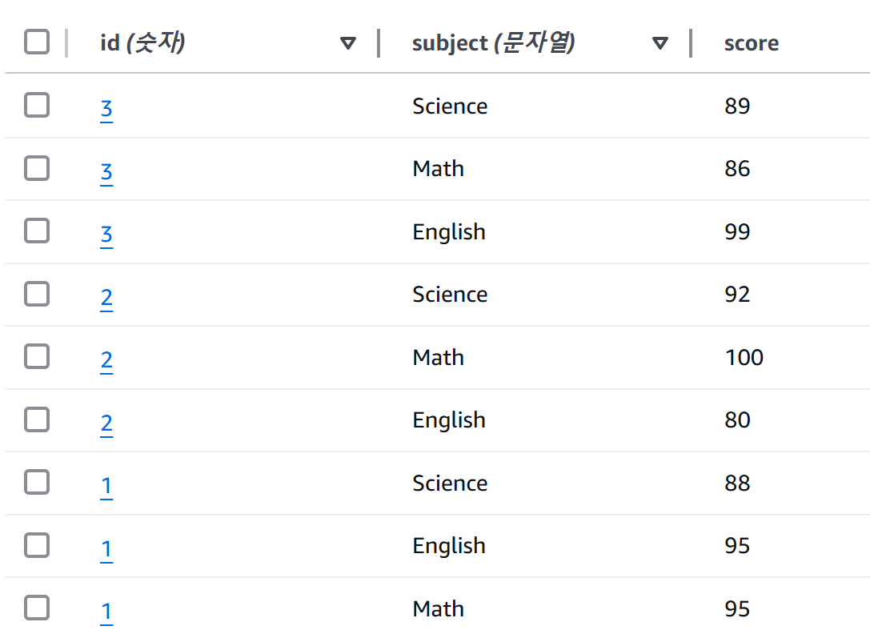
Task: Open id link 1 in the English 95 row
Action: pos(106,549)
